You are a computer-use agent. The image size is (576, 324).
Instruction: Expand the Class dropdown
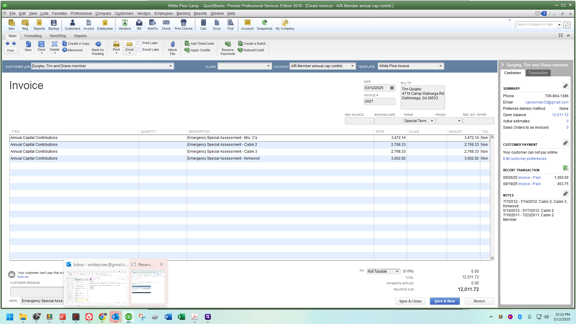(268, 66)
